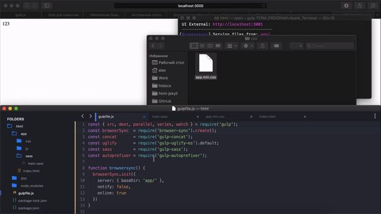The image size is (381, 214).
Task: Open package-lock.json from sidebar
Action: pos(33,201)
